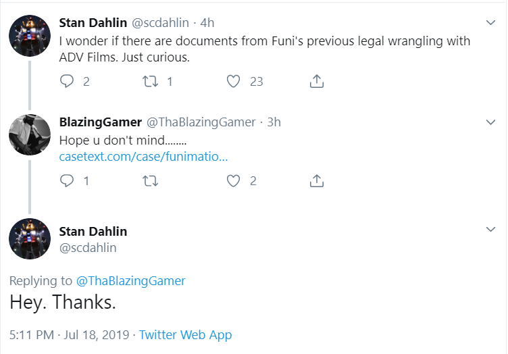508x354 pixels.
Task: Open Stan Dahlin's avatar on top tweet
Action: click(30, 36)
